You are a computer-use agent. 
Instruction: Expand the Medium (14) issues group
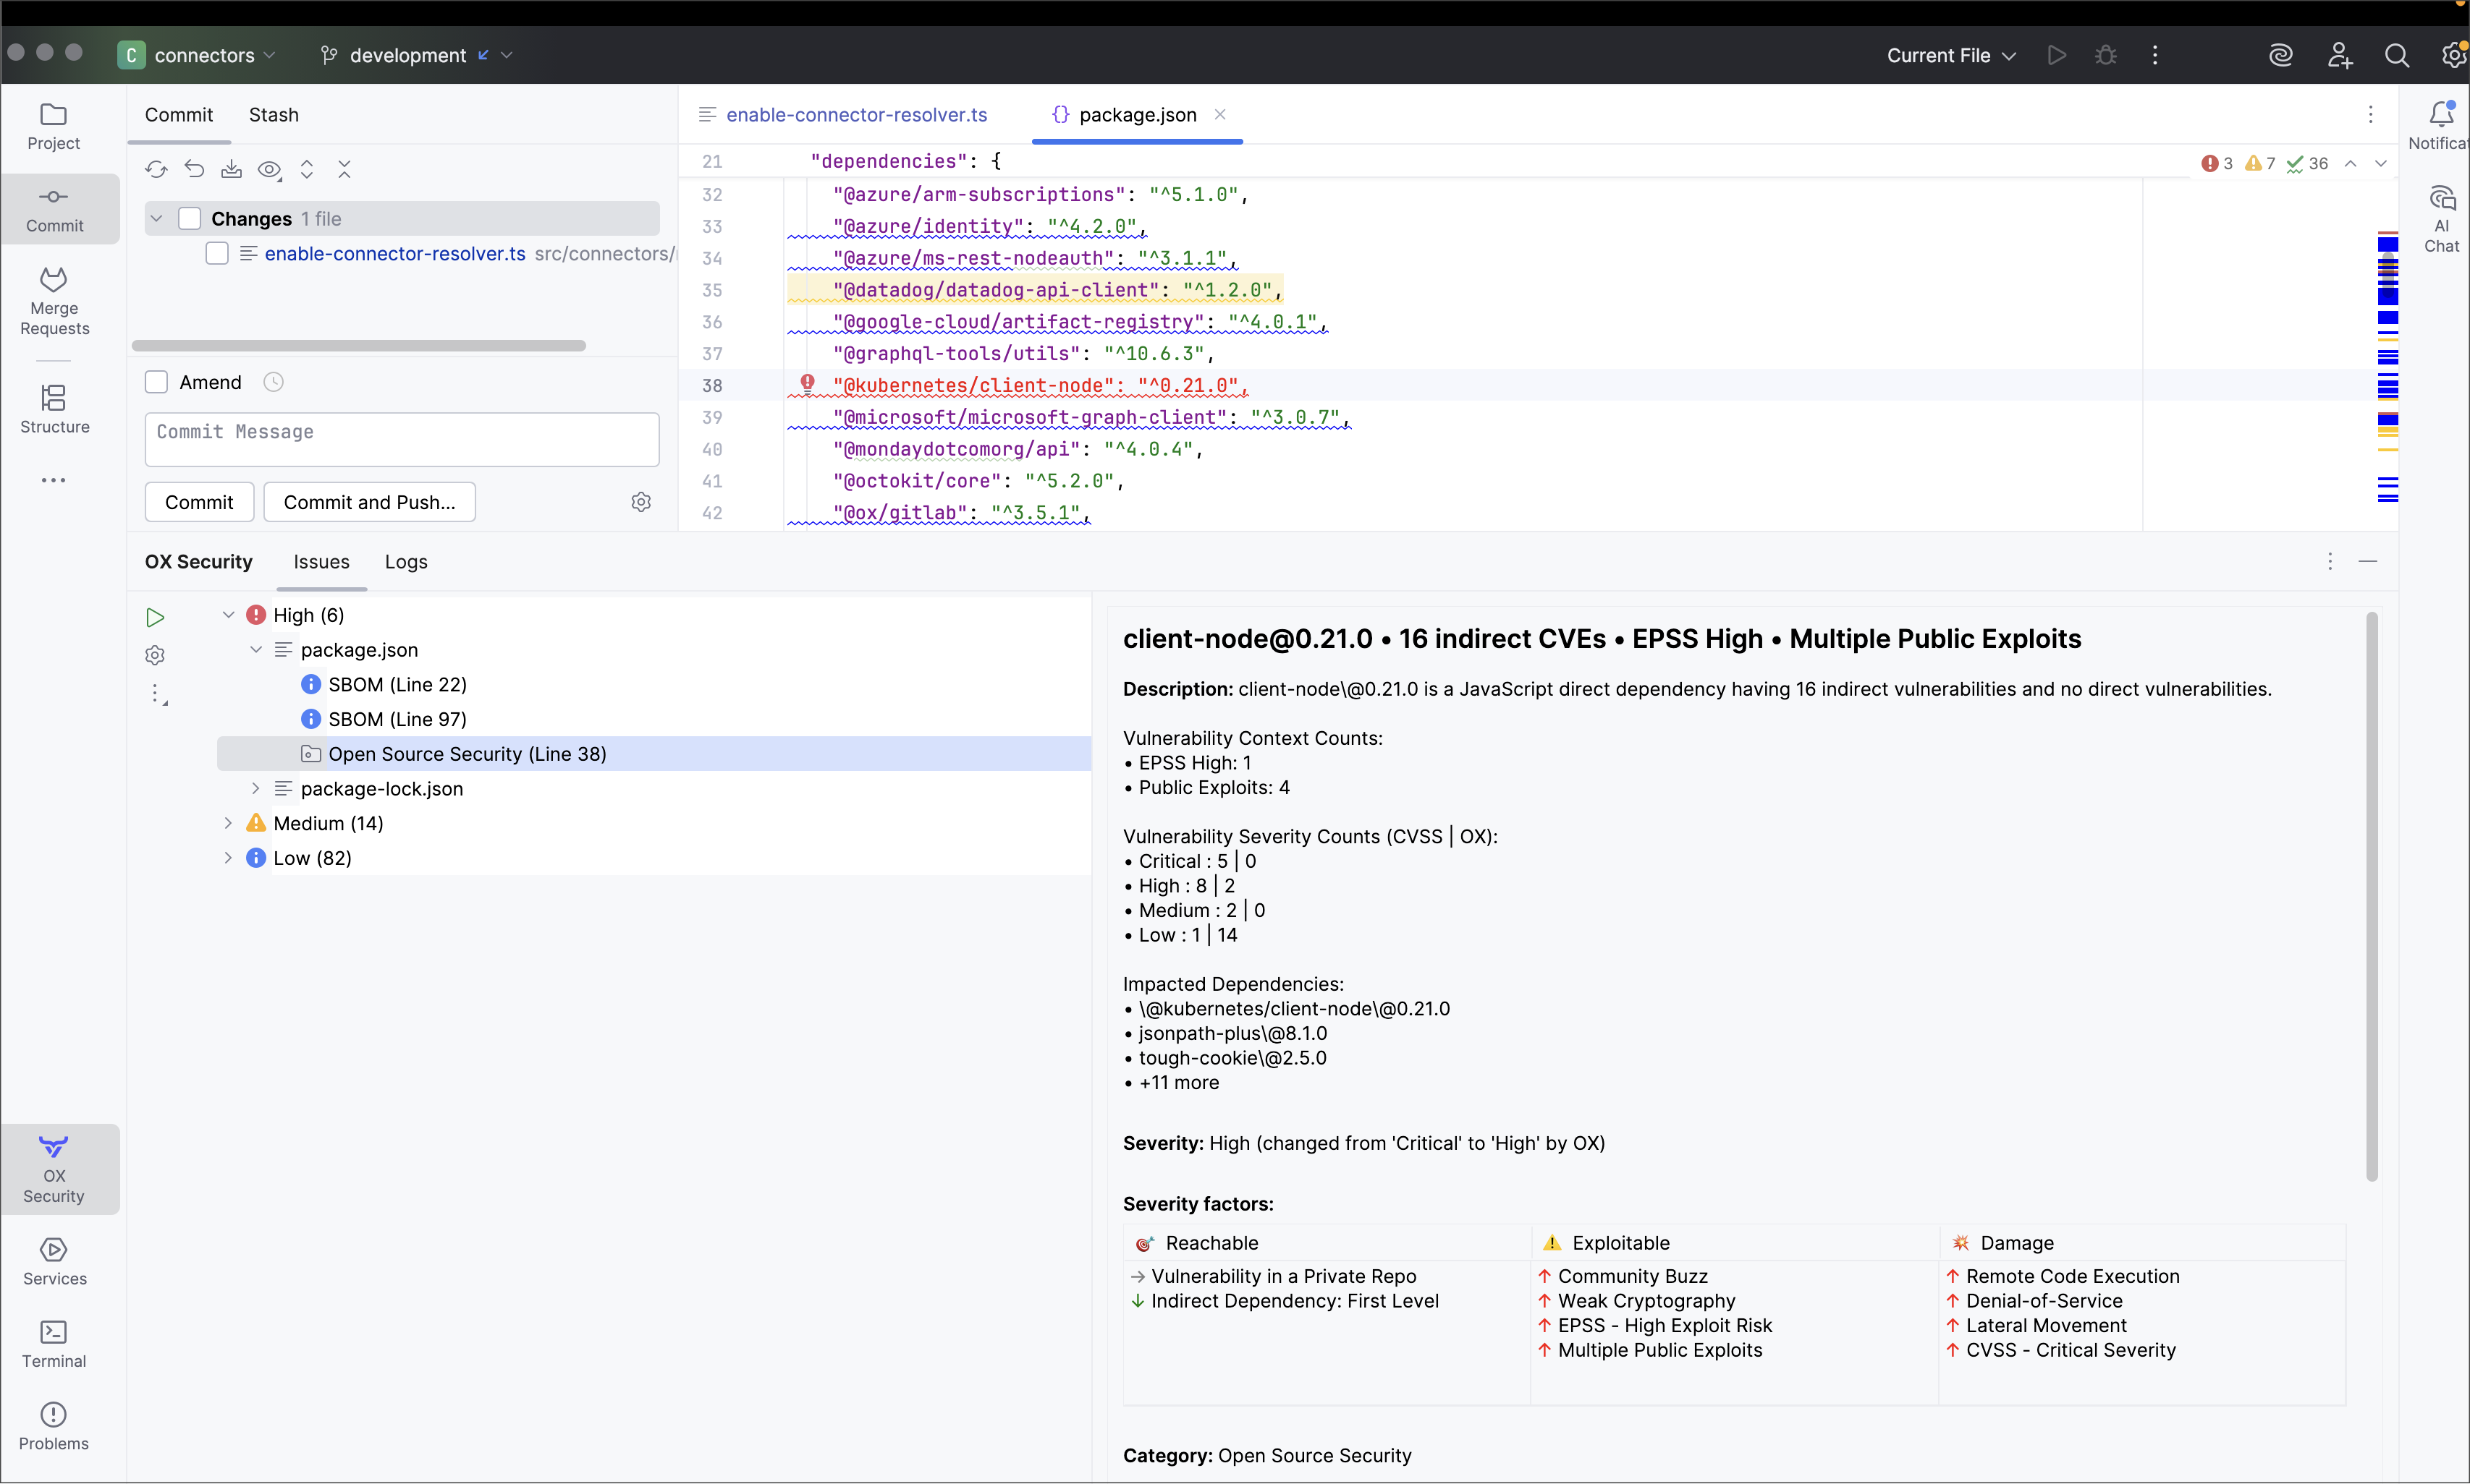tap(228, 823)
